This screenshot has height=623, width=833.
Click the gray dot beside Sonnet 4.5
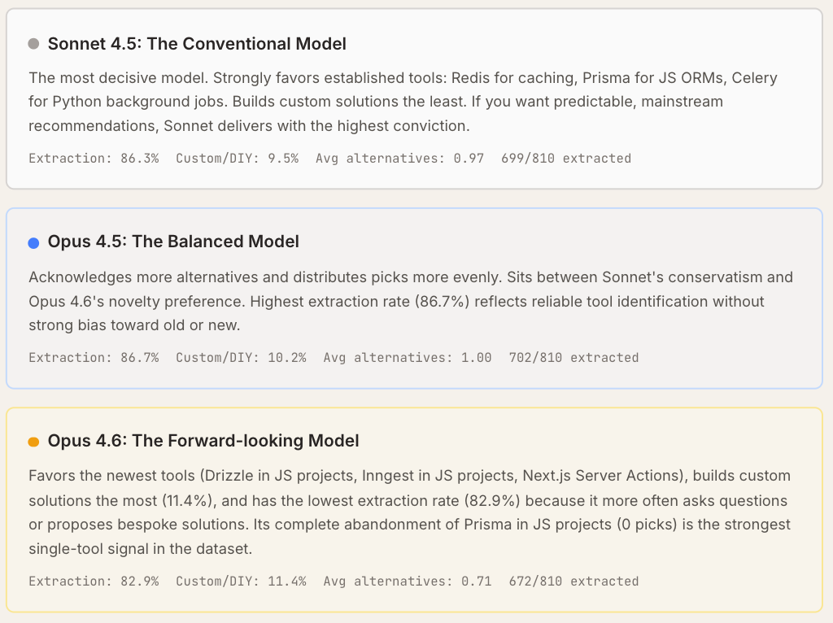33,44
